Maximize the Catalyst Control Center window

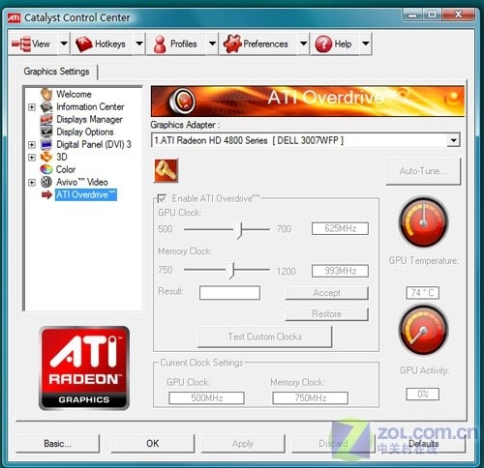pos(432,15)
